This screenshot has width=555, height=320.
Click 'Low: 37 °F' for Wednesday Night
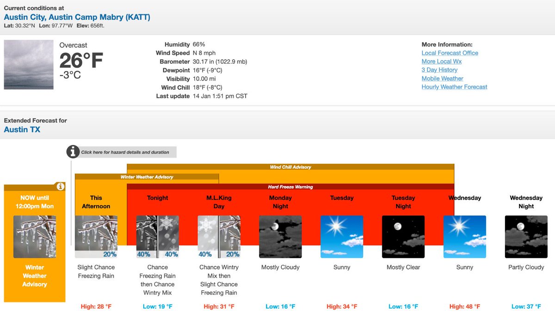(526, 307)
